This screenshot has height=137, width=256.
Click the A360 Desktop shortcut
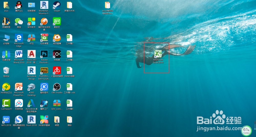click(x=31, y=89)
